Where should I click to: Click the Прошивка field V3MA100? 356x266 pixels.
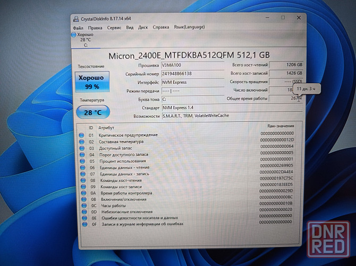click(192, 65)
